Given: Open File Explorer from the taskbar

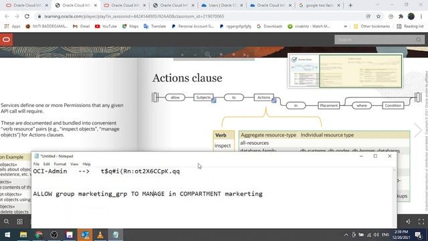Looking at the screenshot, I should pyautogui.click(x=23, y=235).
